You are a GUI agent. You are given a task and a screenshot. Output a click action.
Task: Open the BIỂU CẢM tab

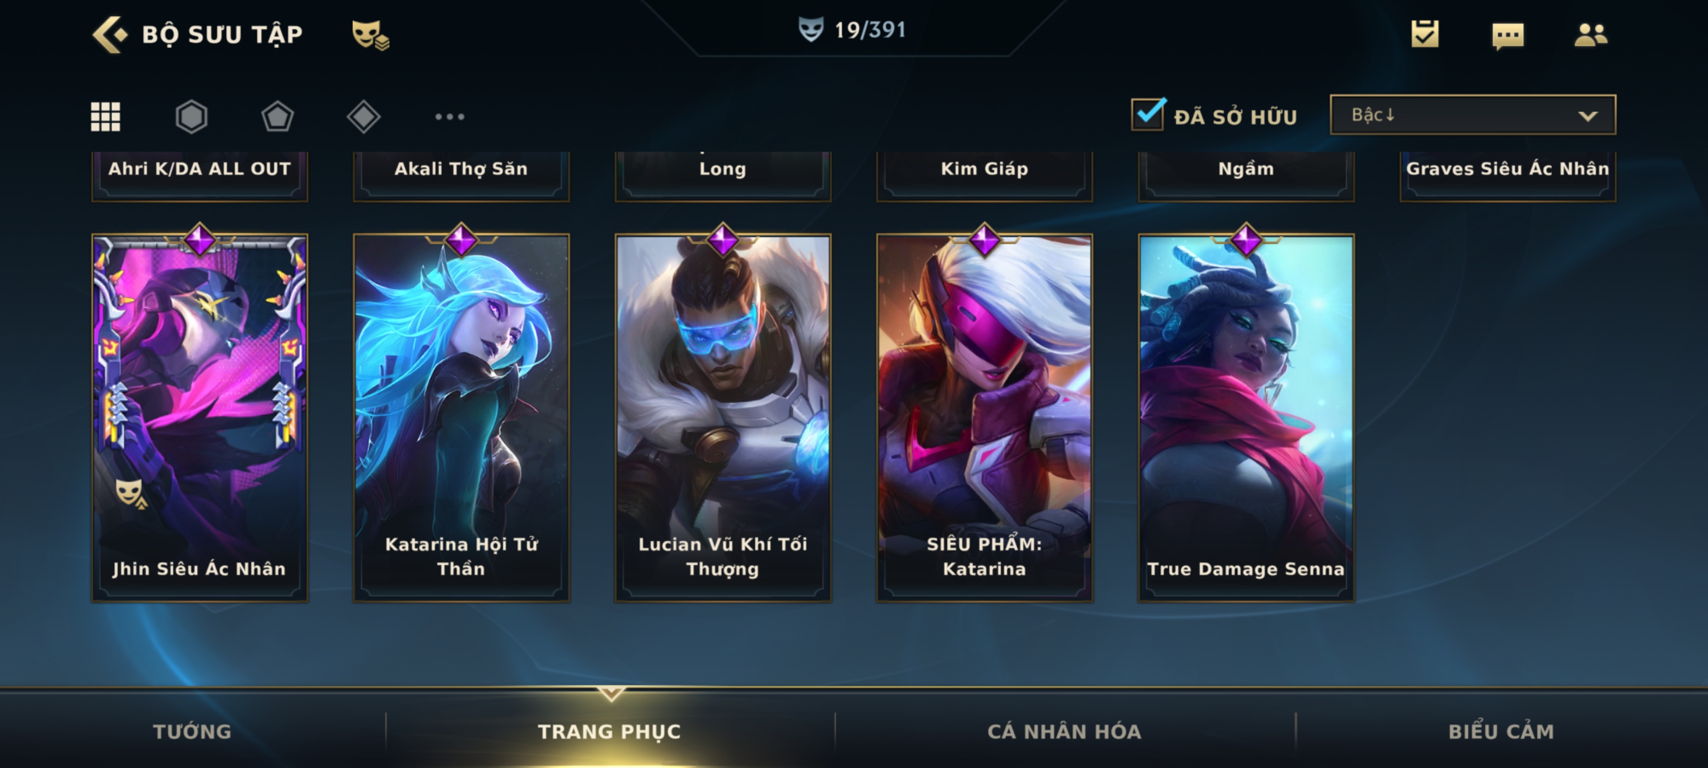[x=1501, y=732]
